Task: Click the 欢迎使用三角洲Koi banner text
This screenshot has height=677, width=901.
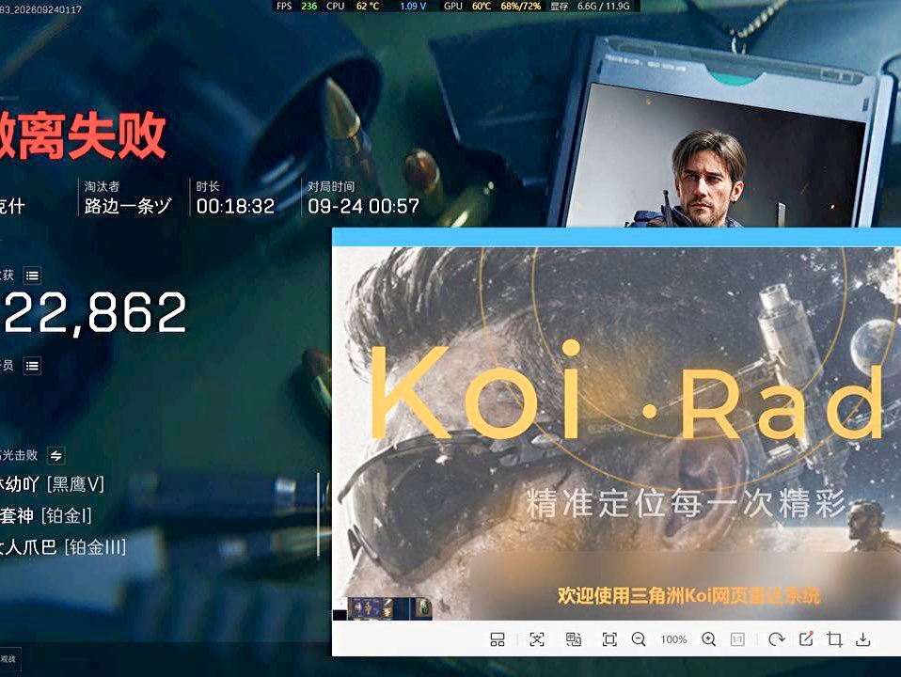Action: (688, 595)
